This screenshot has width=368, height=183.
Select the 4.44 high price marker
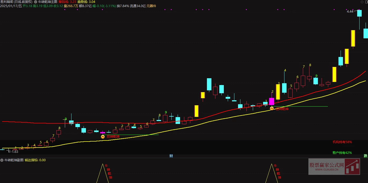click(x=350, y=12)
